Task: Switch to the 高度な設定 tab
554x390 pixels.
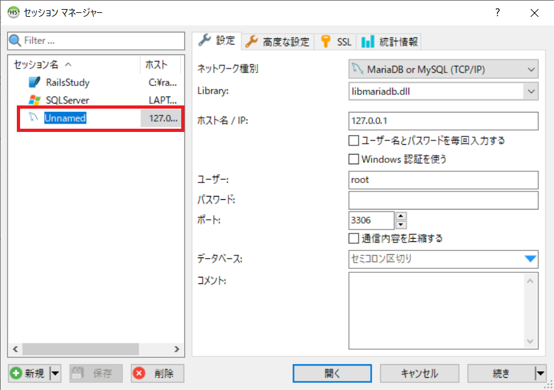Action: pos(278,42)
